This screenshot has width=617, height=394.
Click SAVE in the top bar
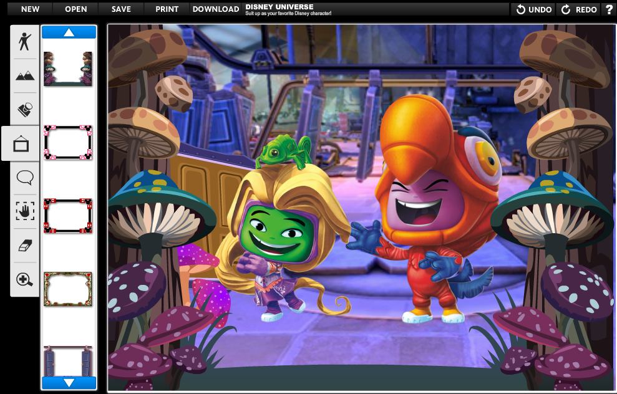click(121, 9)
